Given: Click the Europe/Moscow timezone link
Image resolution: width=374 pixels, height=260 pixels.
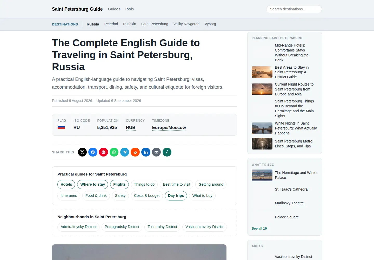Looking at the screenshot, I should coord(169,128).
